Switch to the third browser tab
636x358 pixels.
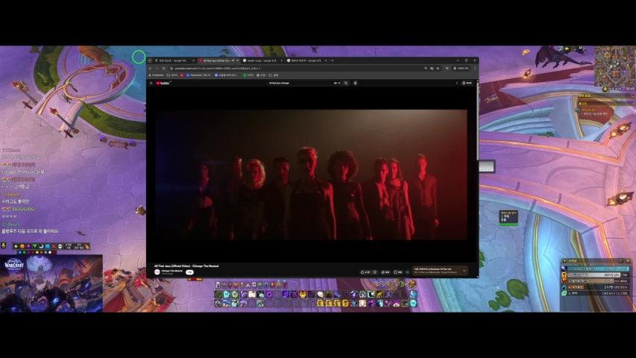point(262,60)
